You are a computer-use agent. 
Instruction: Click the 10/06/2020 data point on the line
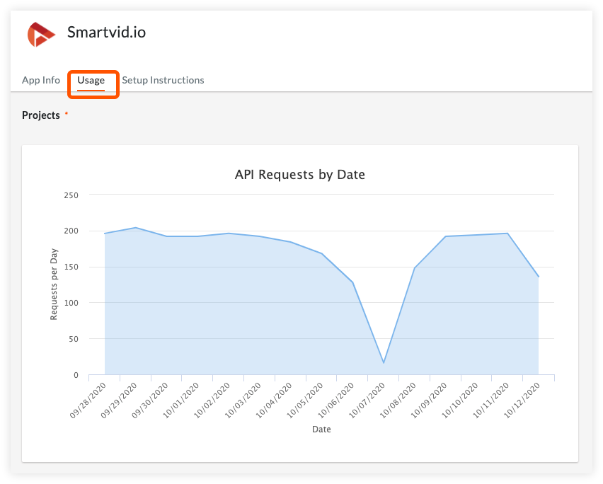tap(352, 282)
